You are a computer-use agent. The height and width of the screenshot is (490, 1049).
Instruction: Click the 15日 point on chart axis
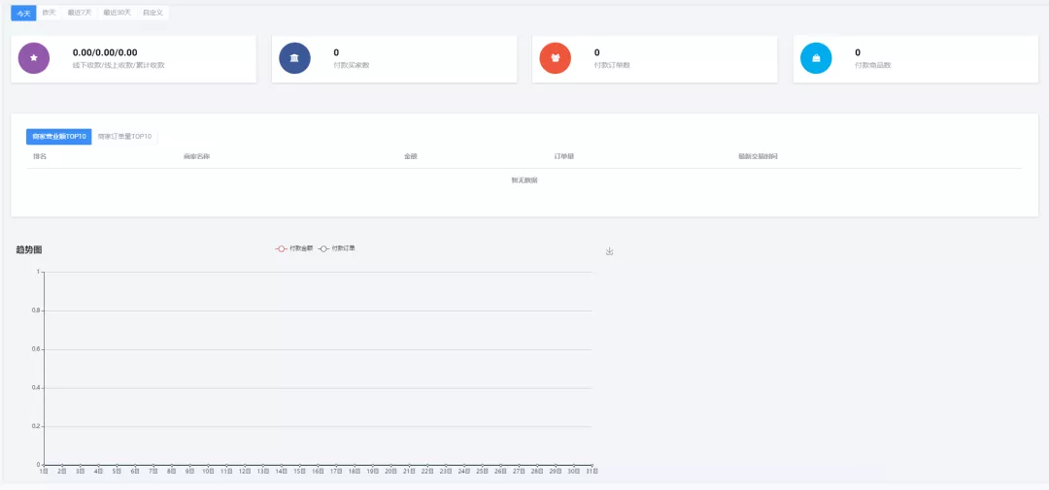(300, 465)
